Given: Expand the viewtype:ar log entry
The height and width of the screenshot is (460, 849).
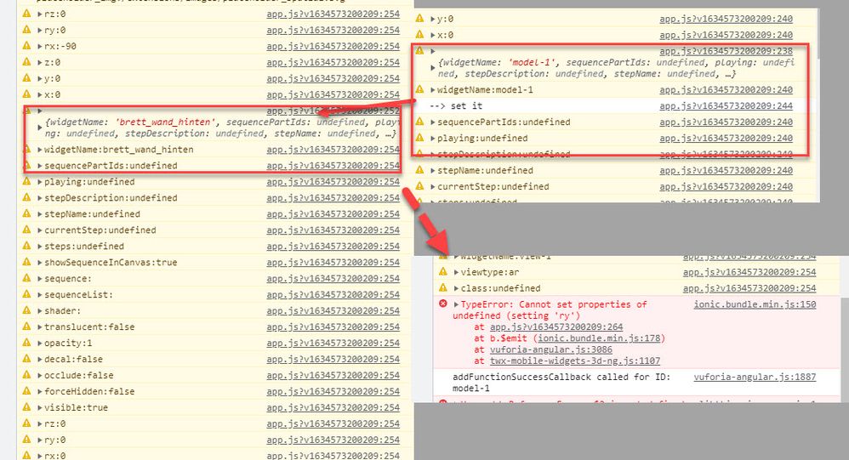Looking at the screenshot, I should (x=456, y=272).
